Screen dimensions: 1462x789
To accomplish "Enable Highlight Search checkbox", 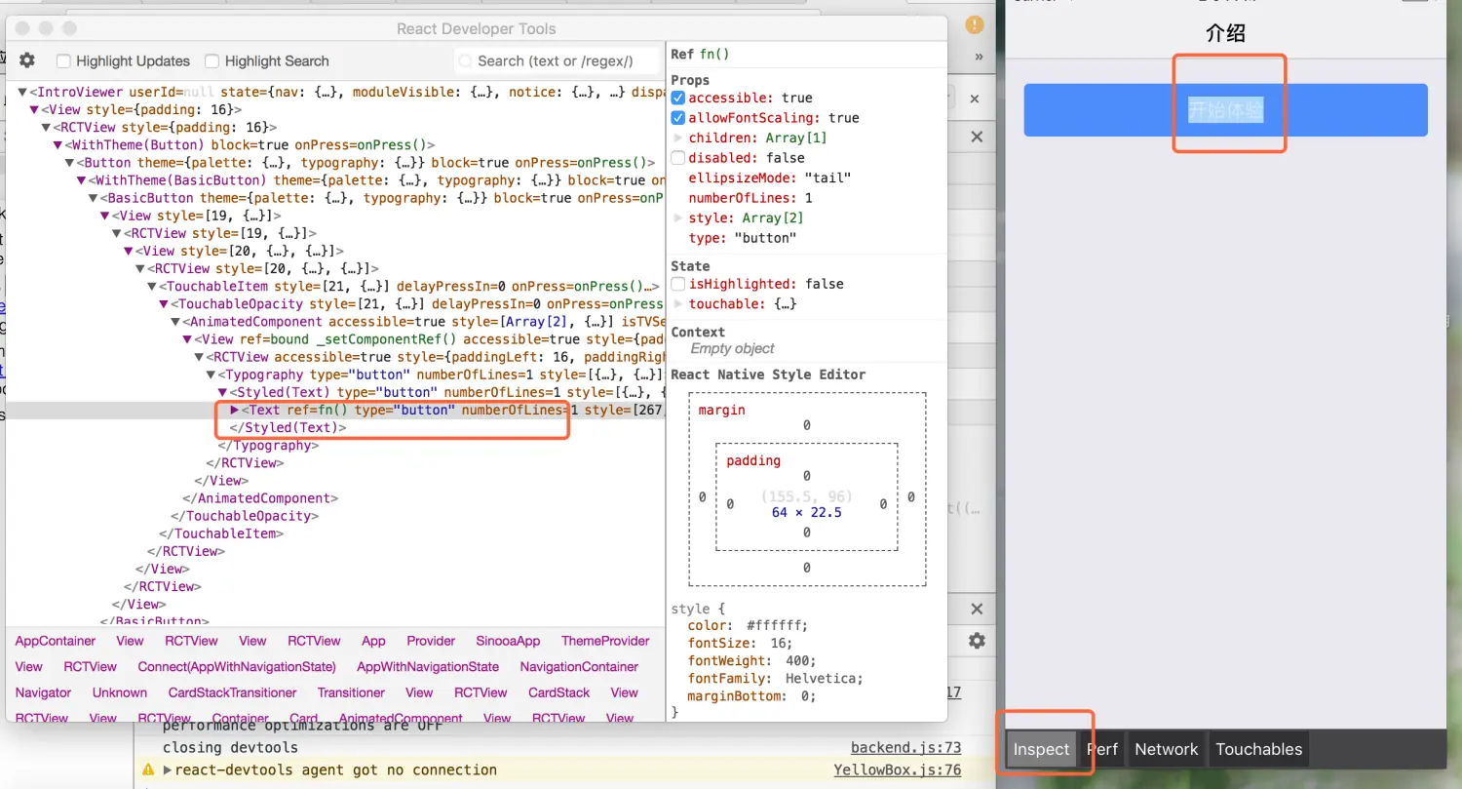I will tap(212, 60).
